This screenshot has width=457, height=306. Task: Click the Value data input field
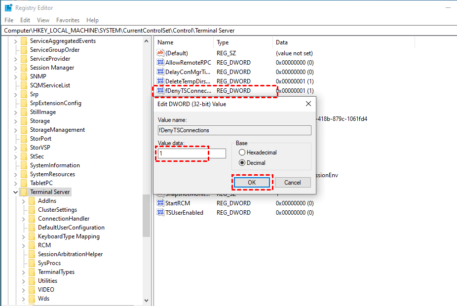(192, 153)
